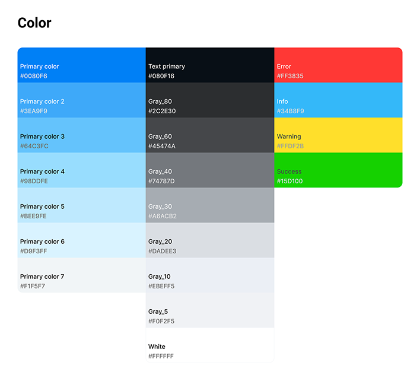Pick the blue Info swatch

(338, 100)
